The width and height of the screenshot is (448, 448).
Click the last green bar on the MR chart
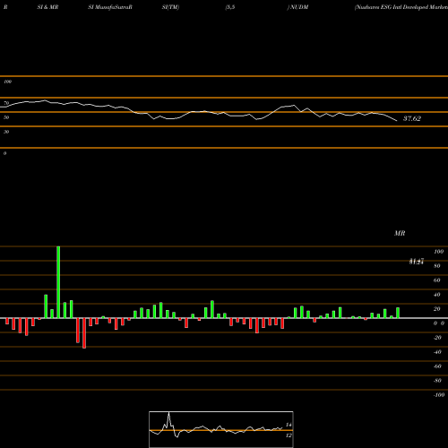click(398, 313)
